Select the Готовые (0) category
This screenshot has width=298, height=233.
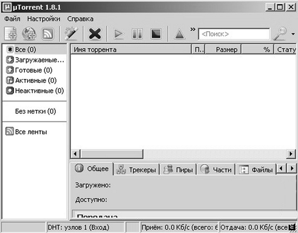tap(35, 70)
